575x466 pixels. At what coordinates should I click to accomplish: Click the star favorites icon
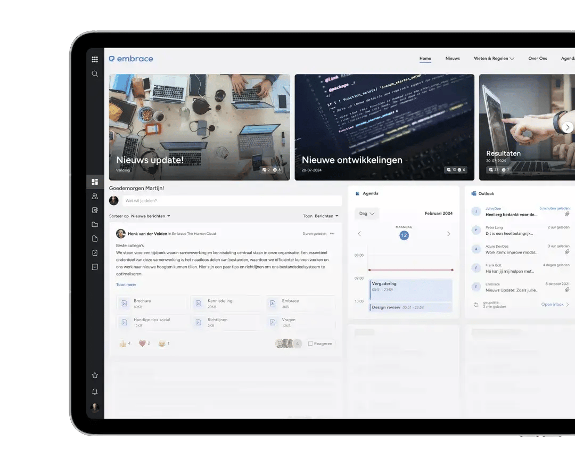coord(95,375)
